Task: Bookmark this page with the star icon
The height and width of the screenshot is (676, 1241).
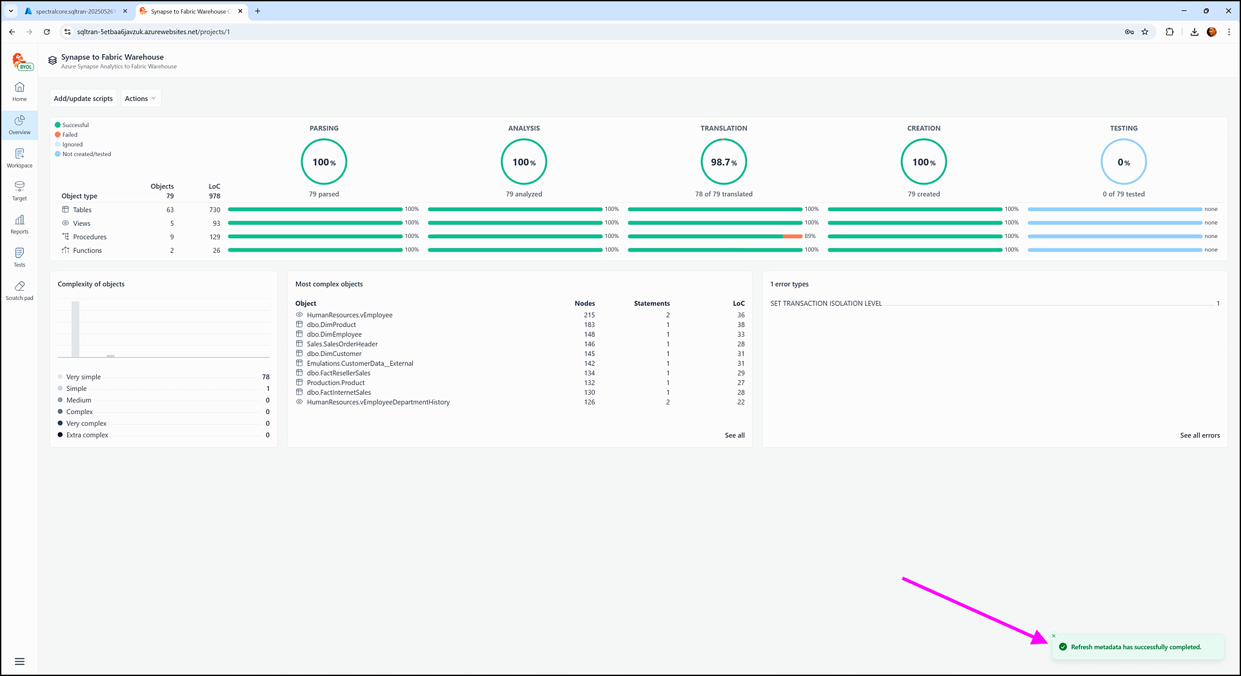Action: [x=1145, y=32]
